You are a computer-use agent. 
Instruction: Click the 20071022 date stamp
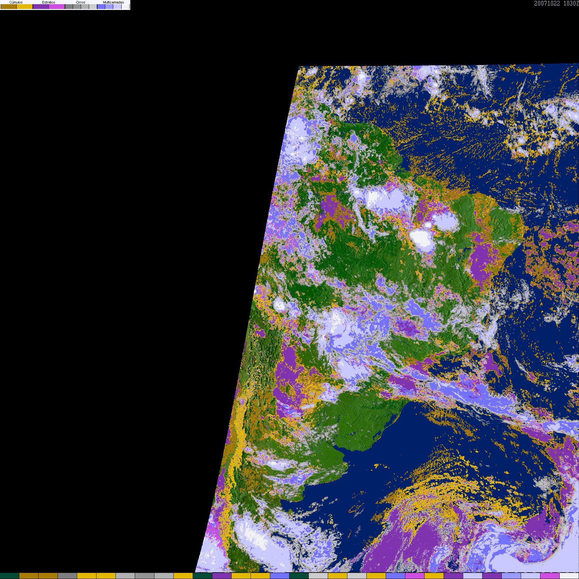pos(547,3)
